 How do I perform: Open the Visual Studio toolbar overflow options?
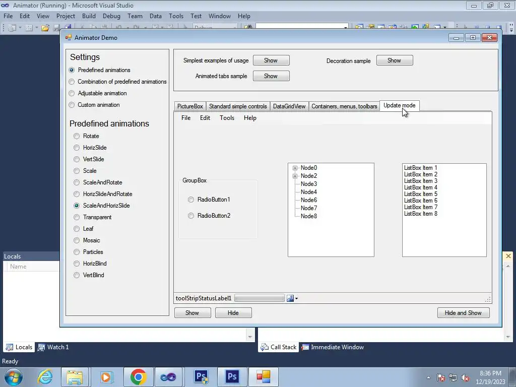pos(511,28)
